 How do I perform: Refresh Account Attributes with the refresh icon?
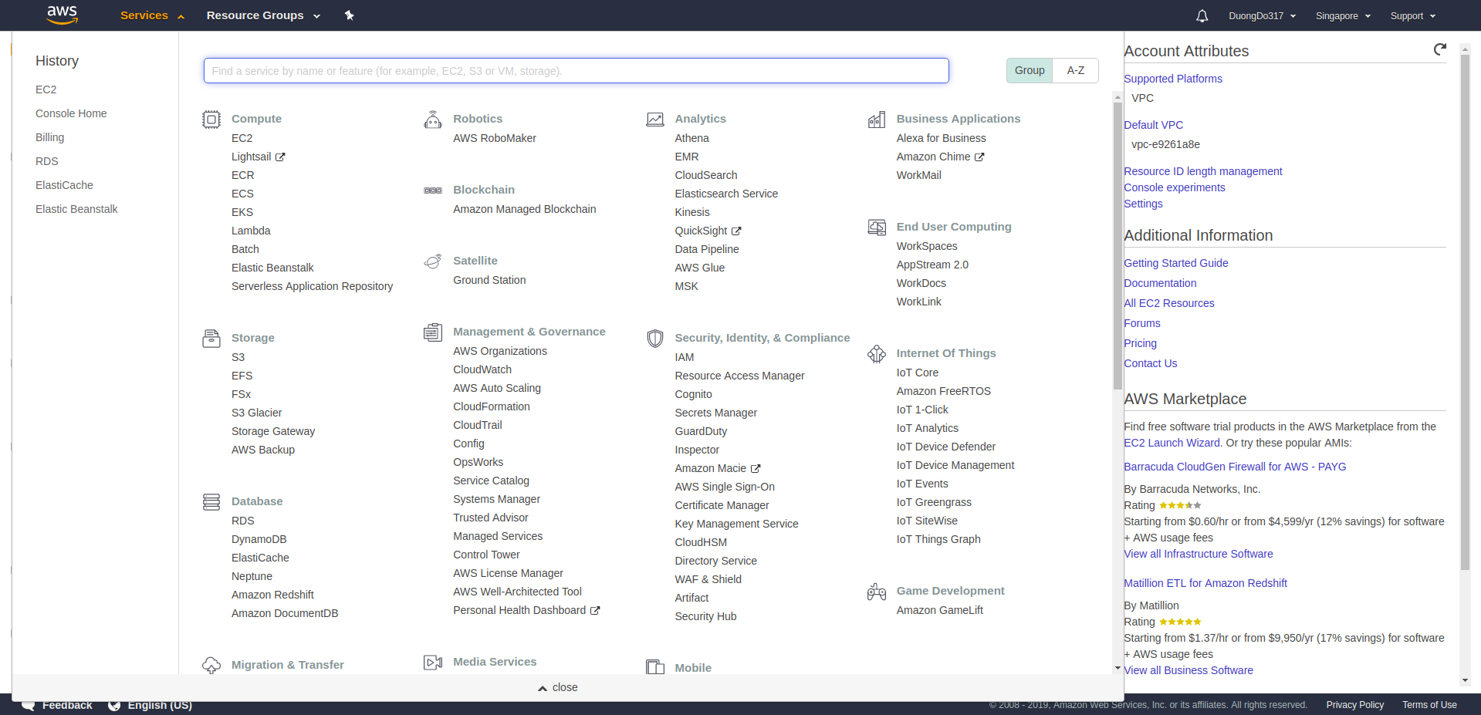(1439, 49)
